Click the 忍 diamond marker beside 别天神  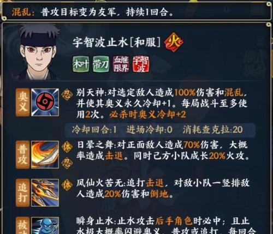click(x=67, y=95)
